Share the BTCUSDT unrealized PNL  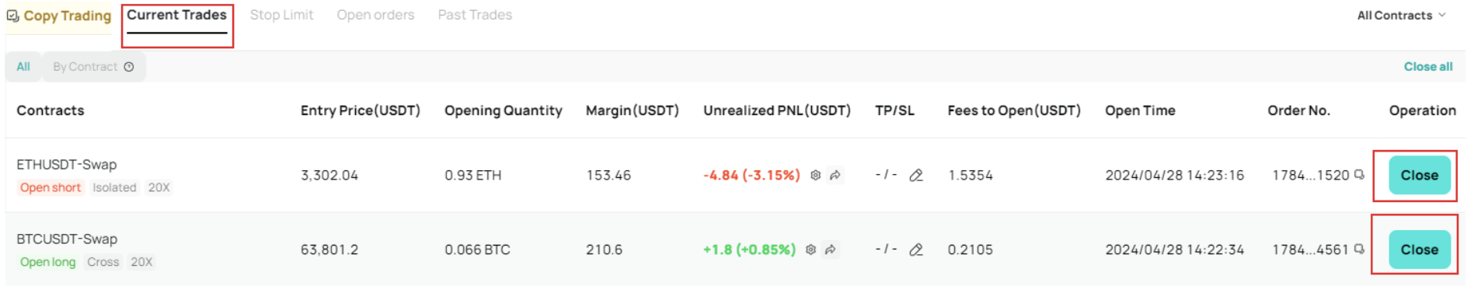tap(831, 250)
